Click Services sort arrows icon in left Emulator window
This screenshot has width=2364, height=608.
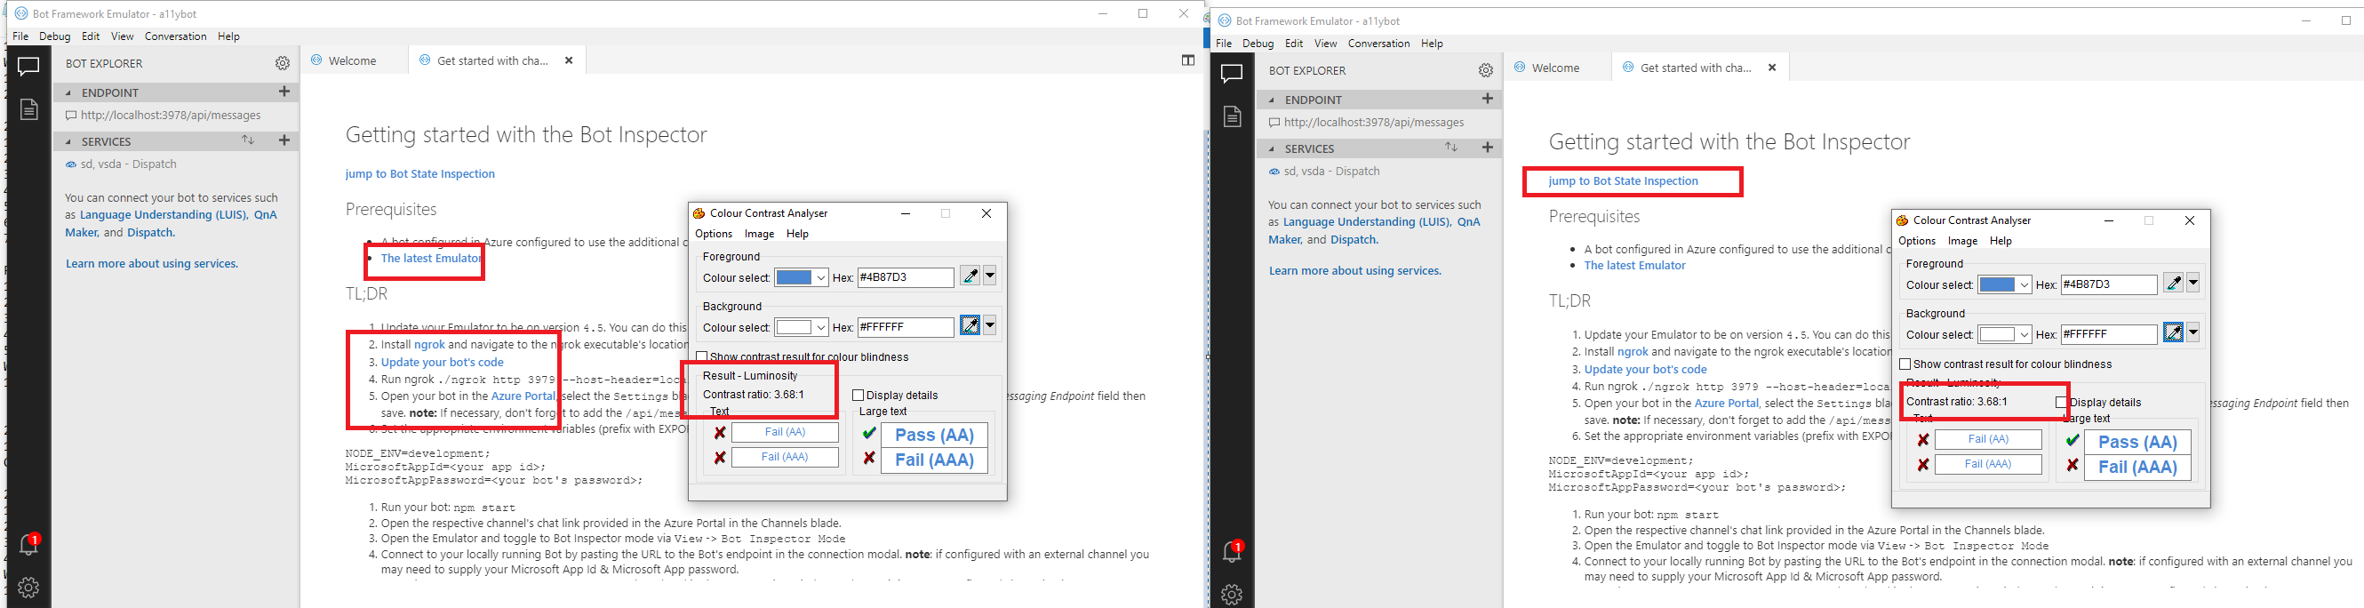click(248, 140)
